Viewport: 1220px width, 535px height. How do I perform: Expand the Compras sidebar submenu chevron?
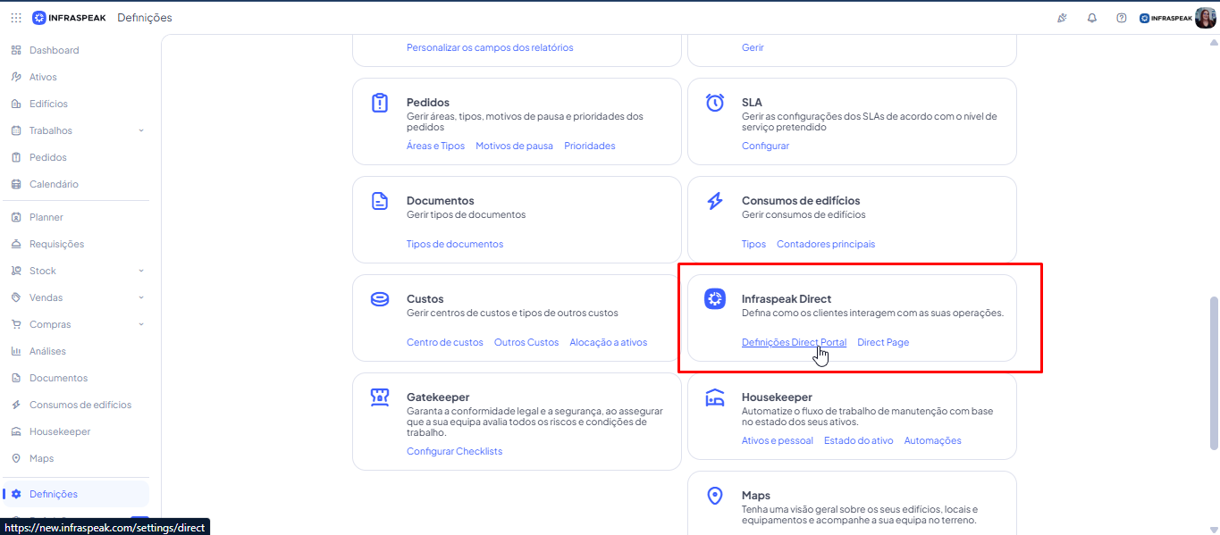pos(141,324)
